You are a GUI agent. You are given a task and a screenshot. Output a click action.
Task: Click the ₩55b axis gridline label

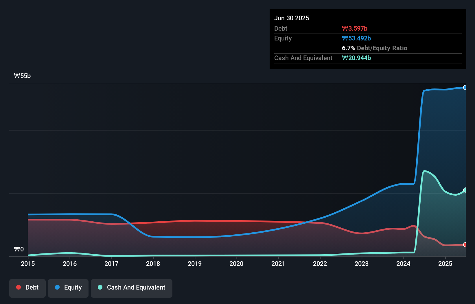22,76
